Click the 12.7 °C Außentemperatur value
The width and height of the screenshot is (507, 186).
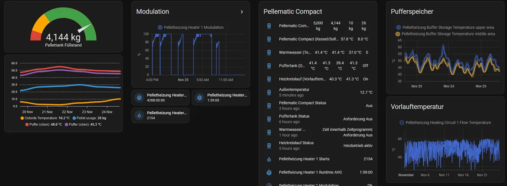pyautogui.click(x=366, y=92)
